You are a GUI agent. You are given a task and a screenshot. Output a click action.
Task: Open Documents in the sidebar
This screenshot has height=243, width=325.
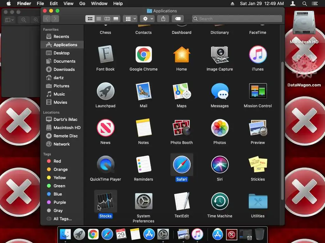(x=62, y=61)
